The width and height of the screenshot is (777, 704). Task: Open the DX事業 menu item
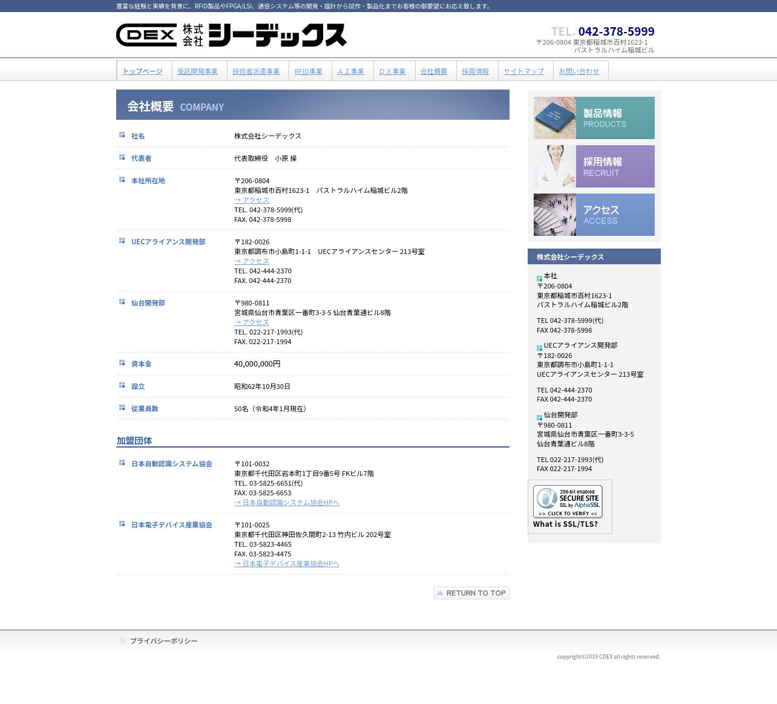click(x=393, y=71)
